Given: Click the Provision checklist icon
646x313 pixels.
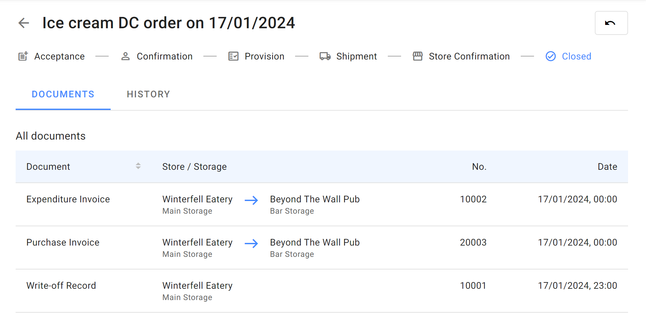Looking at the screenshot, I should (233, 56).
